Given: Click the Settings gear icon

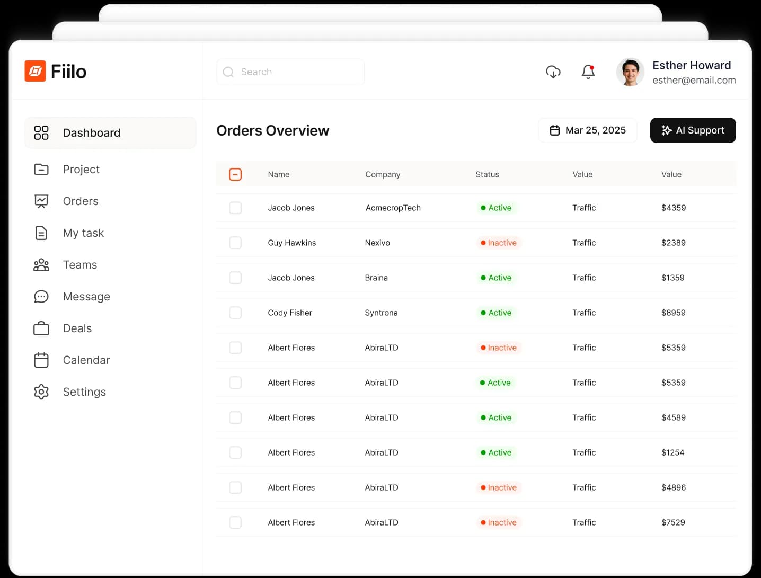Looking at the screenshot, I should click(x=41, y=392).
